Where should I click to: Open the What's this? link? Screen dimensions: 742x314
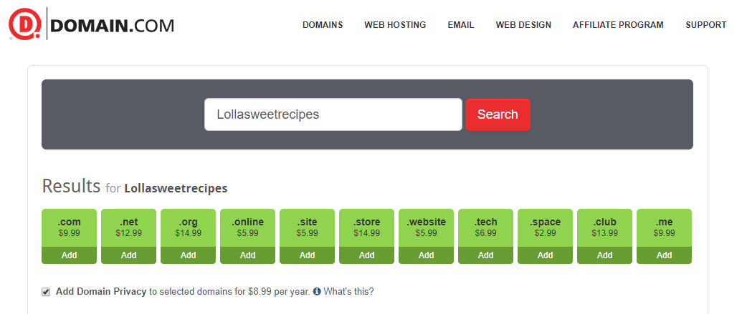[x=348, y=292]
